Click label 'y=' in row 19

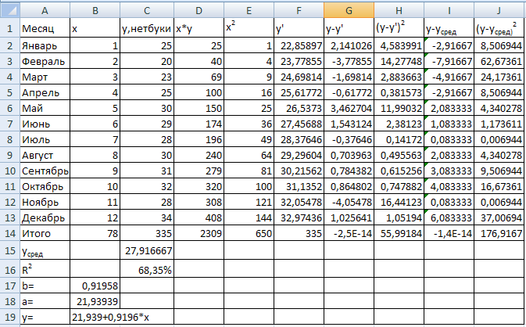[x=45, y=317]
